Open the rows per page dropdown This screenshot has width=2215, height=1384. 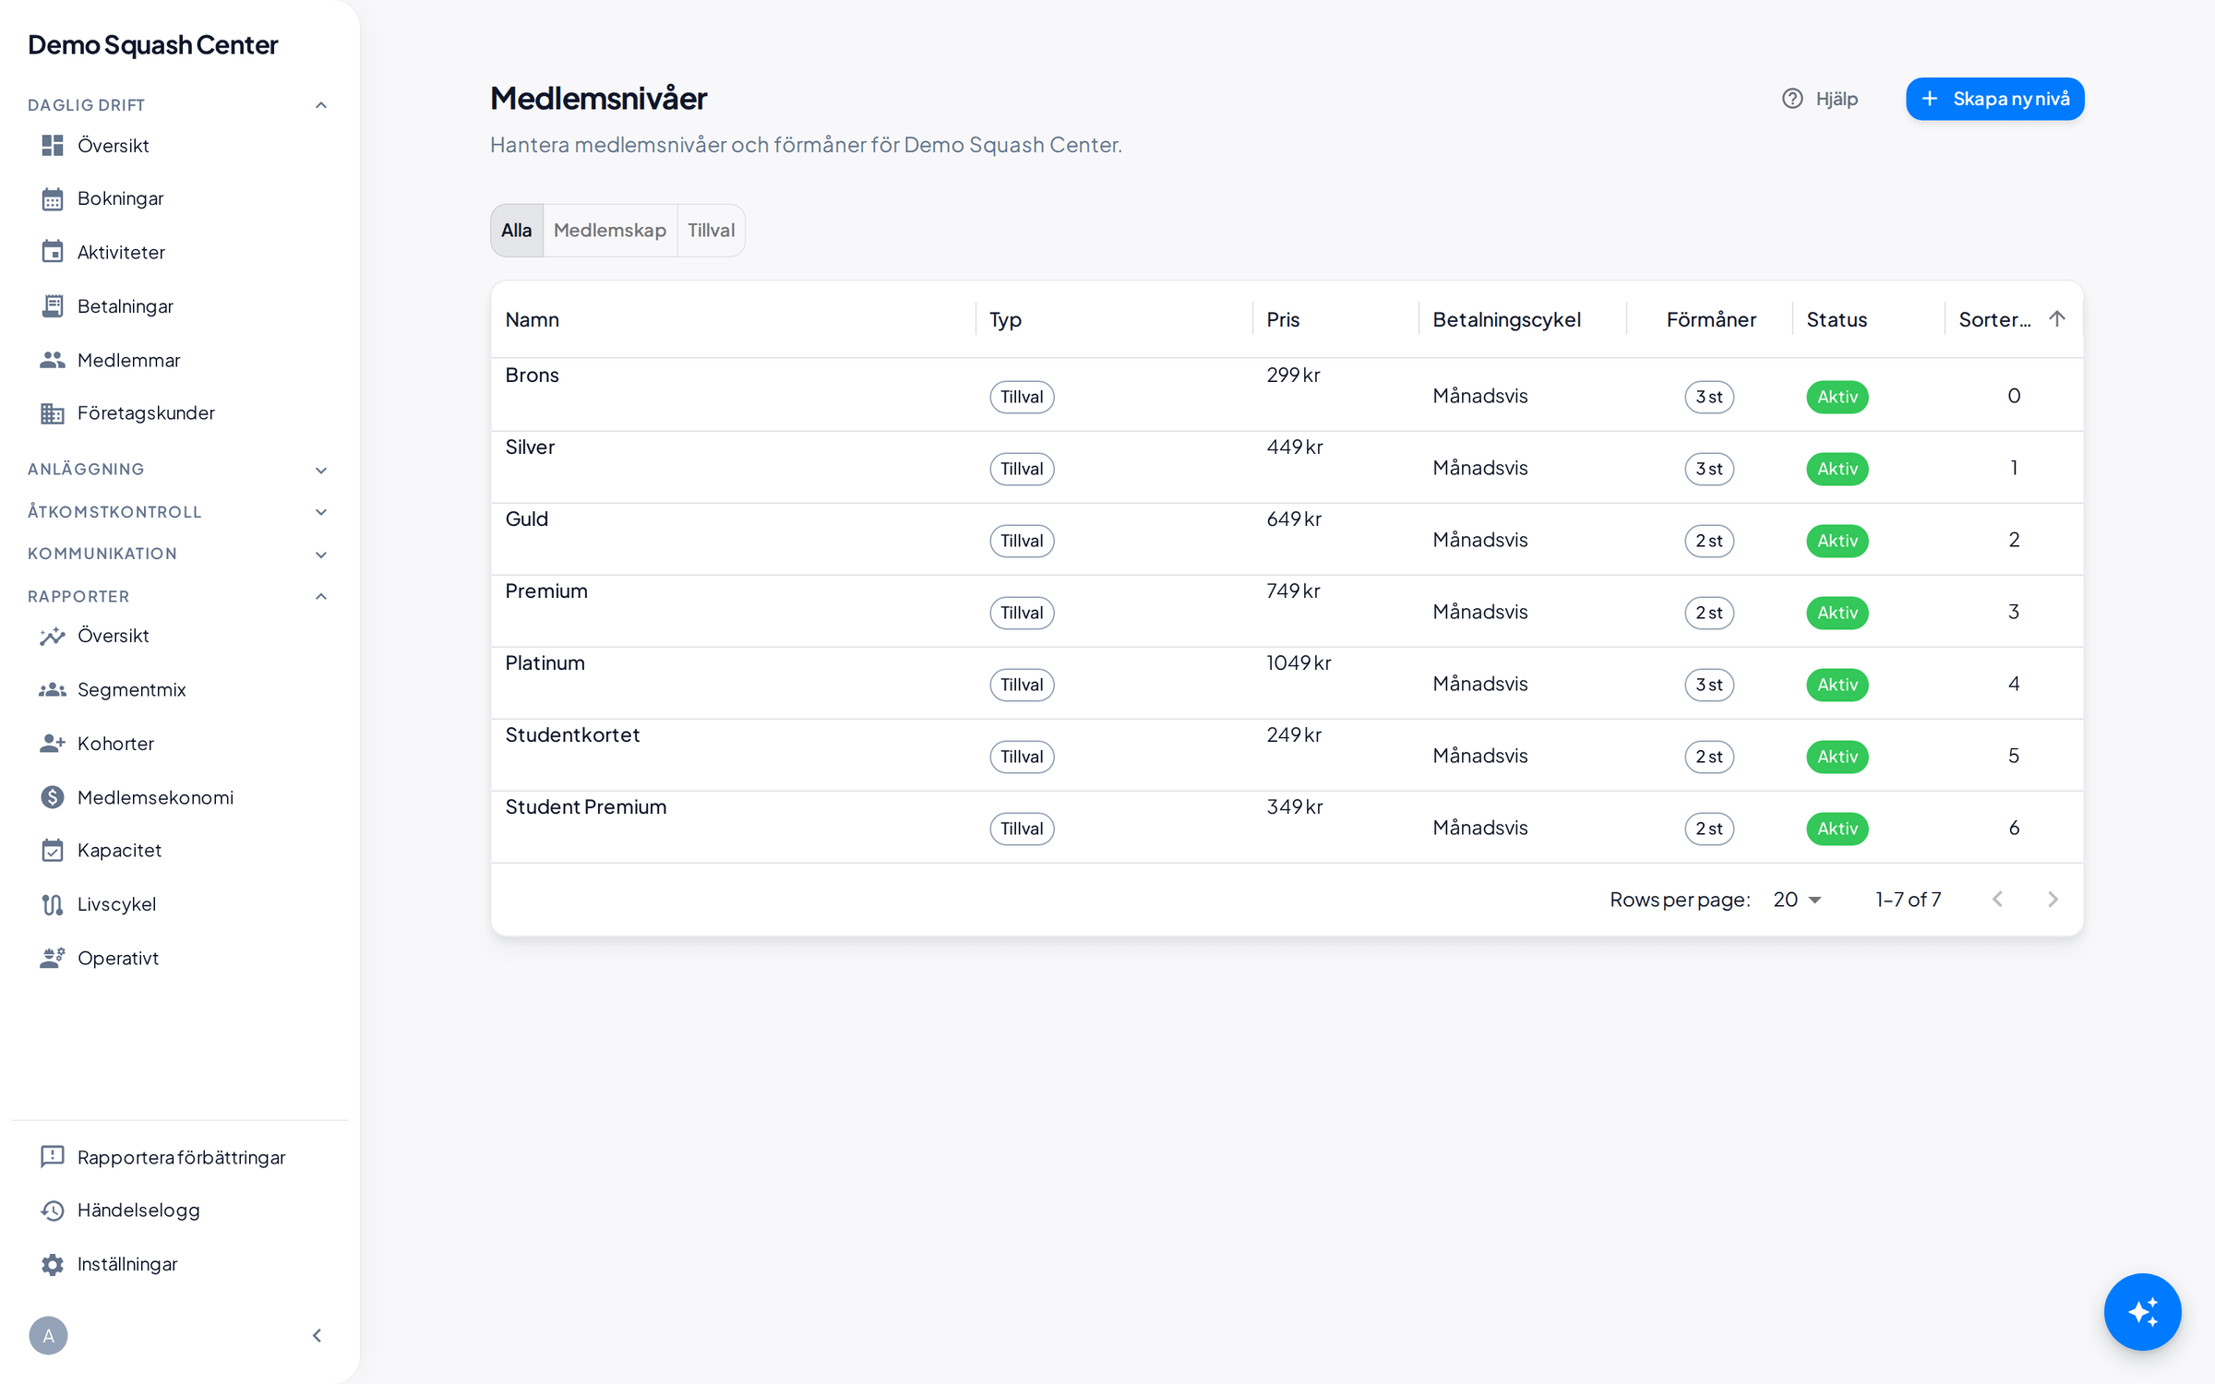pyautogui.click(x=1797, y=899)
